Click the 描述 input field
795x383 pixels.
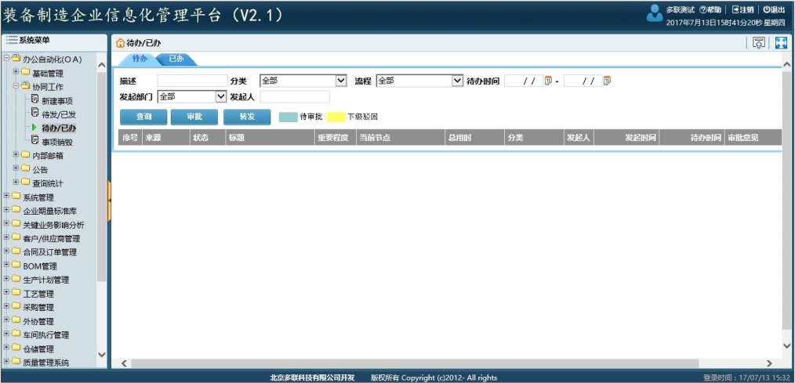[x=192, y=81]
